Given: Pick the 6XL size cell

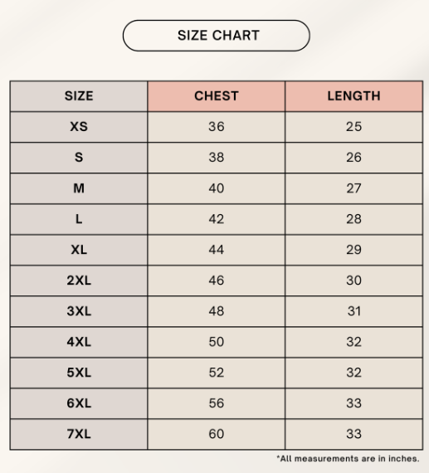Looking at the screenshot, I should (x=79, y=403).
